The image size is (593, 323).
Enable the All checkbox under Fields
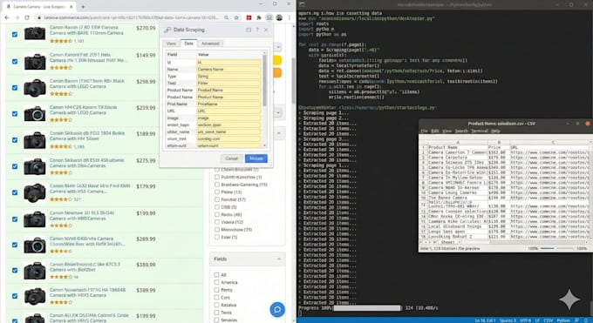(216, 274)
